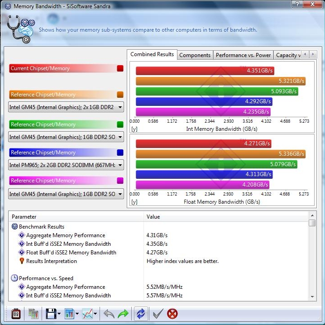Image resolution: width=325 pixels, height=325 pixels.
Task: Click the Results Interpretation lightbulb icon
Action: (22, 261)
